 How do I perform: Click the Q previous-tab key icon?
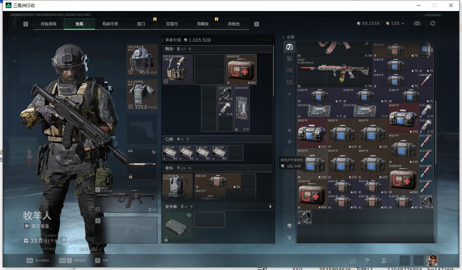tap(26, 24)
